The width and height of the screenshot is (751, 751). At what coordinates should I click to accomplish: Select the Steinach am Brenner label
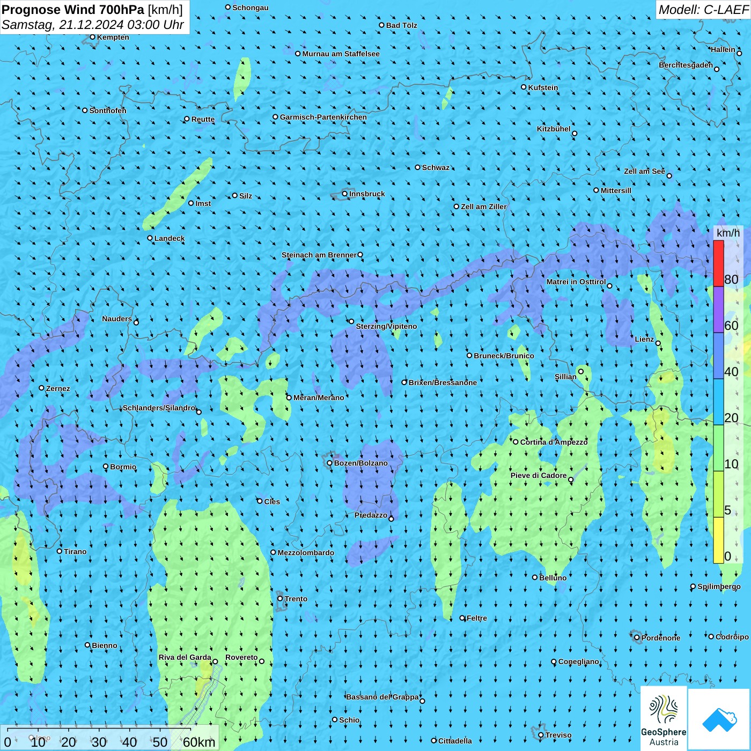click(319, 255)
